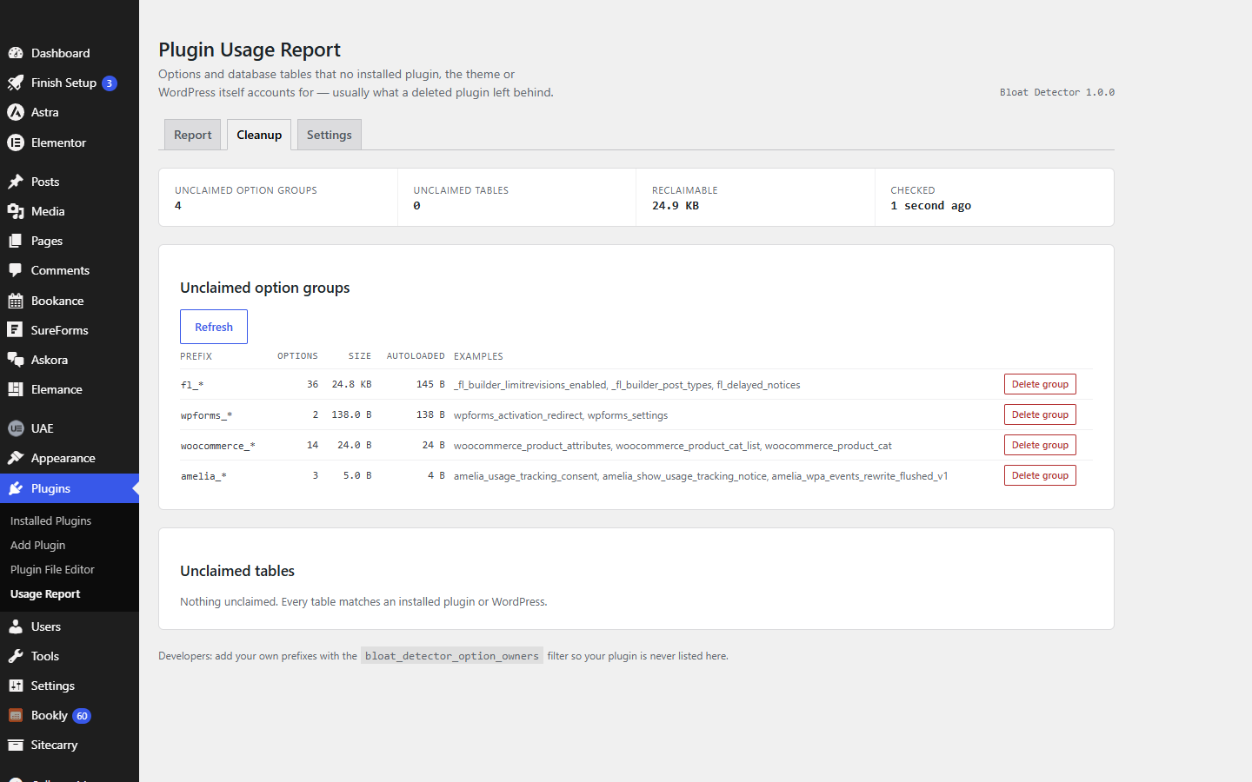Click the Sitecarry icon

(16, 745)
